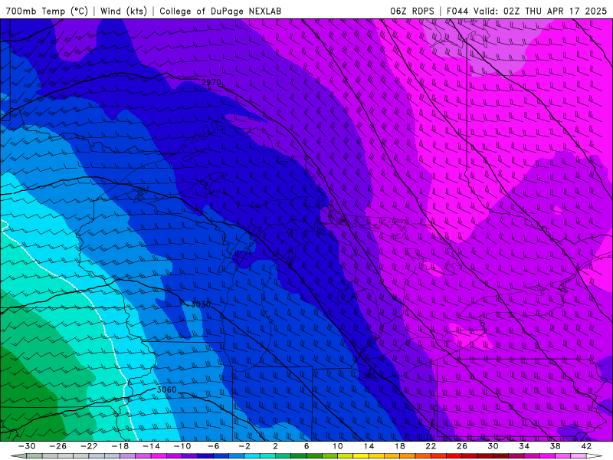Click the 6 tick label on the color scale

pyautogui.click(x=306, y=446)
